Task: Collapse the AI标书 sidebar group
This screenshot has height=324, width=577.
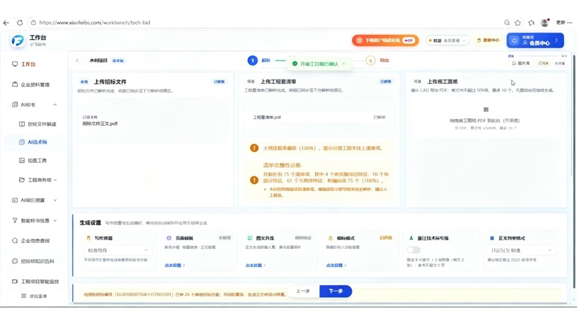Action: (55, 105)
